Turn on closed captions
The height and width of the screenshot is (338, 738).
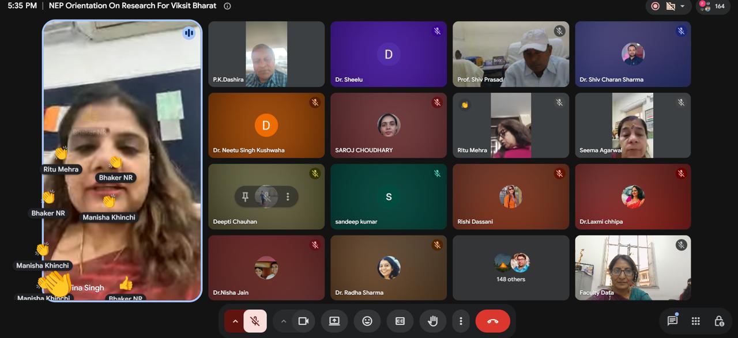point(400,321)
